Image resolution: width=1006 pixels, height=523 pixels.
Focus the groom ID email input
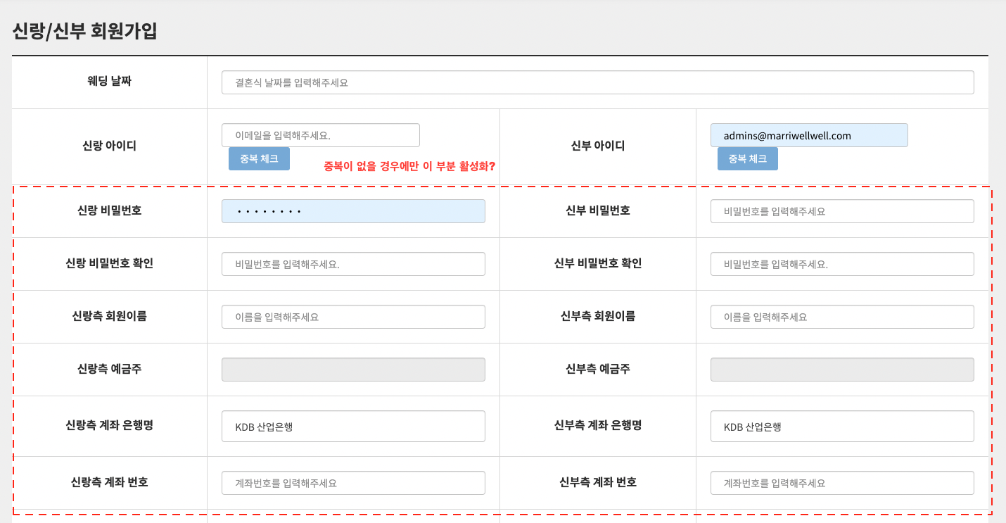click(320, 135)
